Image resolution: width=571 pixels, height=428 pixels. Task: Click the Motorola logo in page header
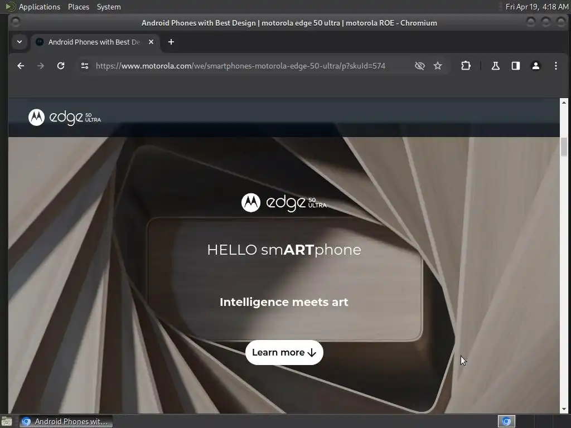(x=36, y=117)
